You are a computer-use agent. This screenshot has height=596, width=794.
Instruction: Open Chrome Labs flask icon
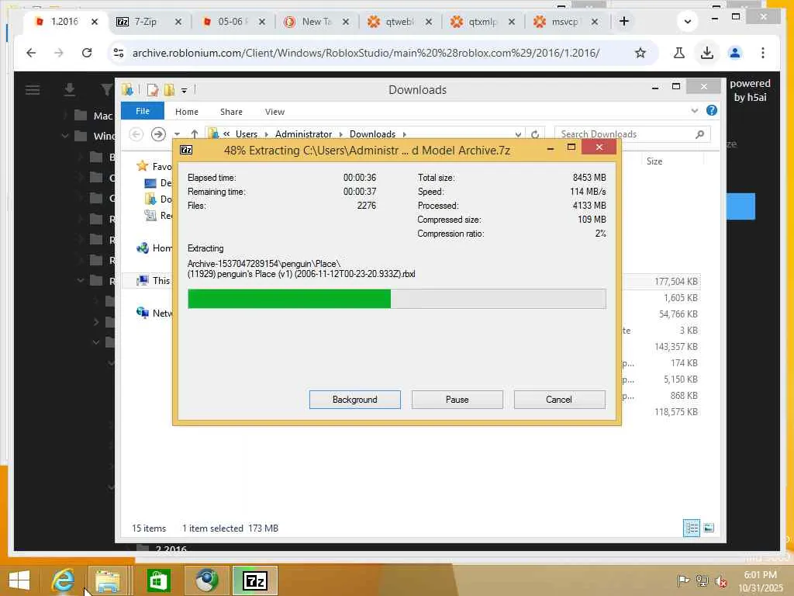679,53
